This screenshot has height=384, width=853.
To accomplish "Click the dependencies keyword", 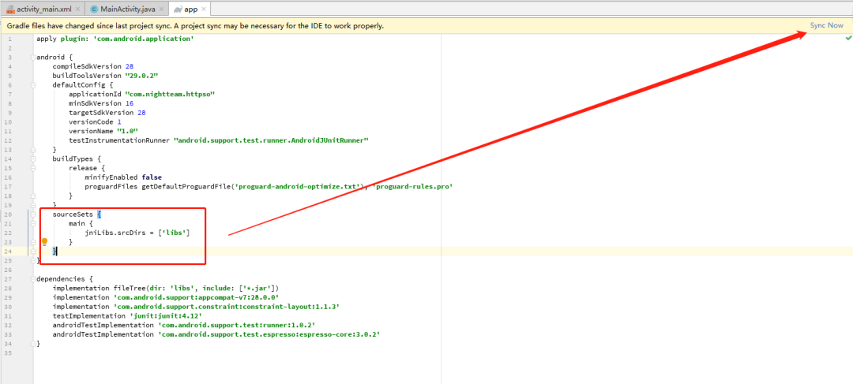I will [x=62, y=278].
